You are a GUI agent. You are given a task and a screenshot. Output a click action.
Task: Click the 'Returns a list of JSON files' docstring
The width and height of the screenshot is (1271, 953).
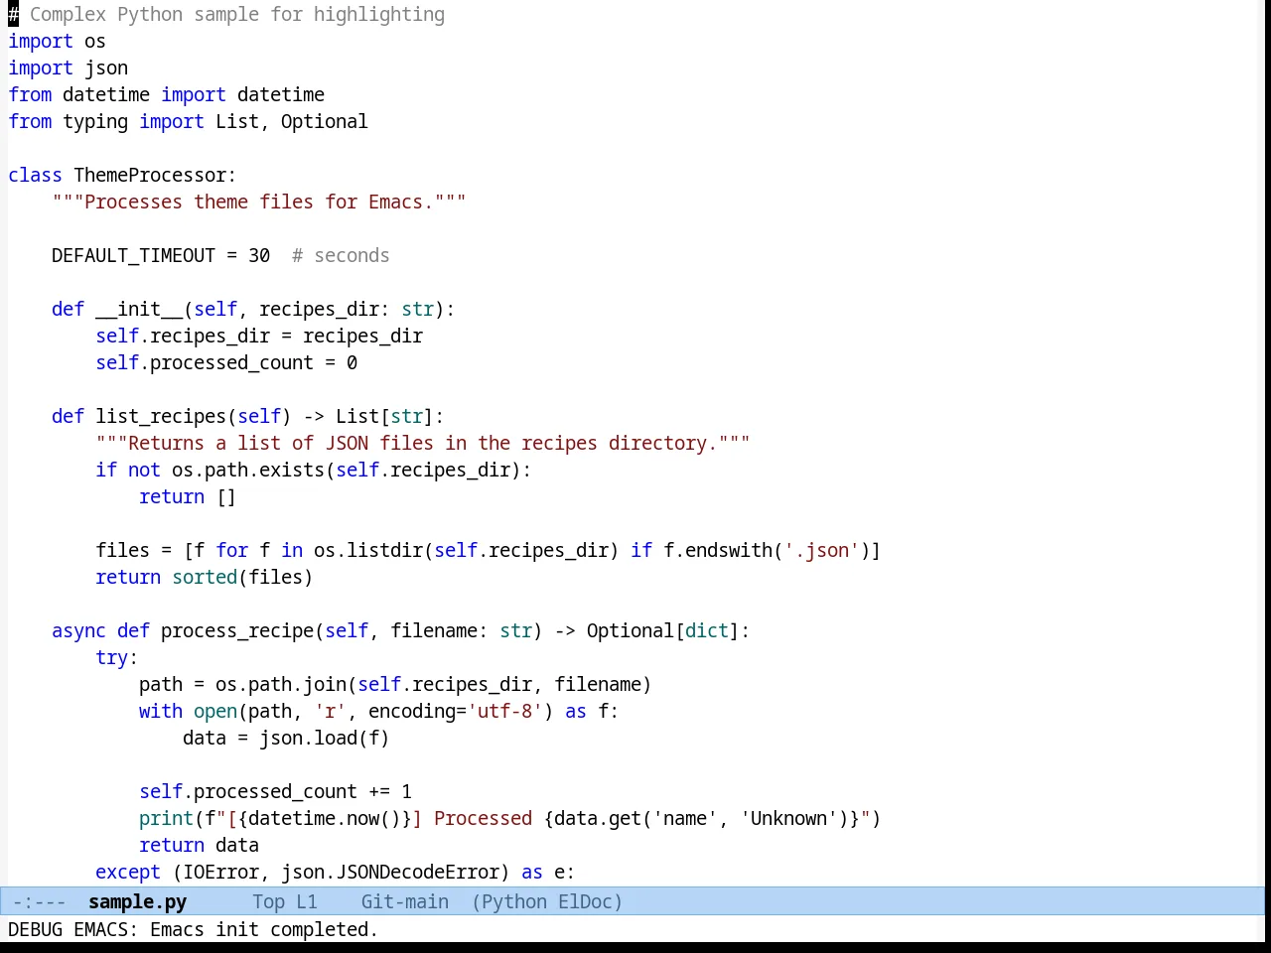coord(422,443)
